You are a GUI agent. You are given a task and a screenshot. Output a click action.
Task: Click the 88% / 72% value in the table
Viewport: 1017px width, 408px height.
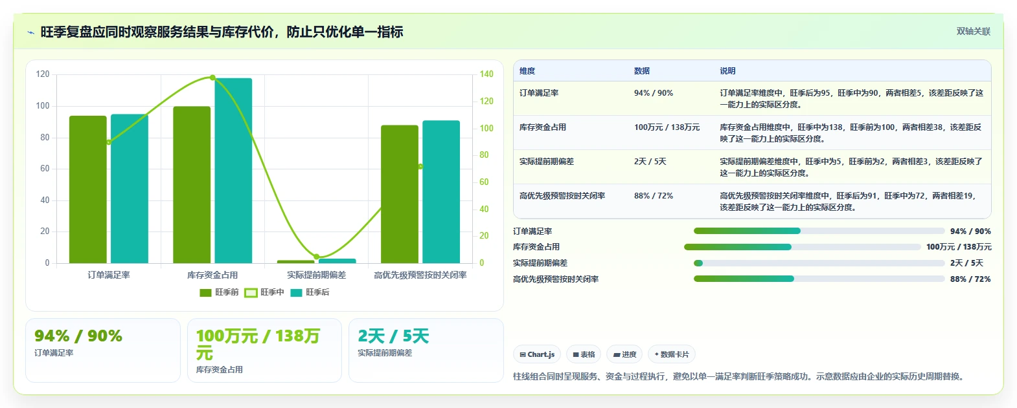click(654, 196)
